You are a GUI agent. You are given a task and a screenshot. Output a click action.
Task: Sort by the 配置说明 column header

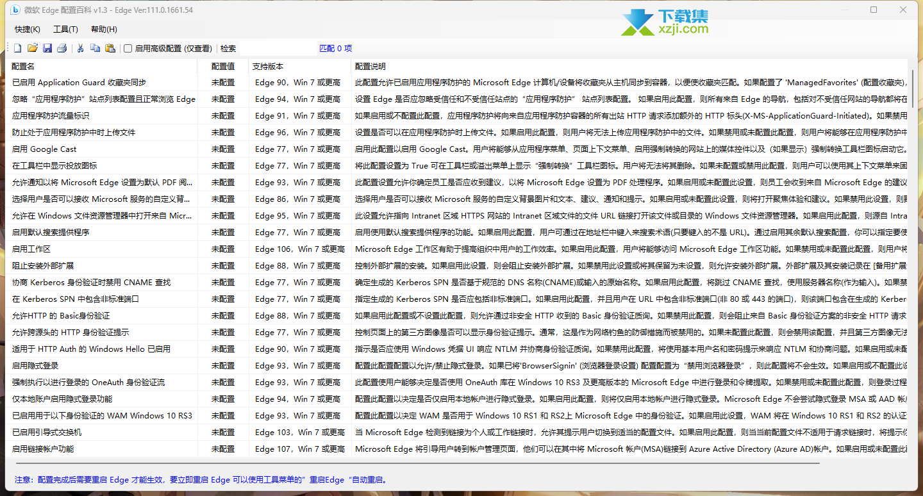point(629,66)
